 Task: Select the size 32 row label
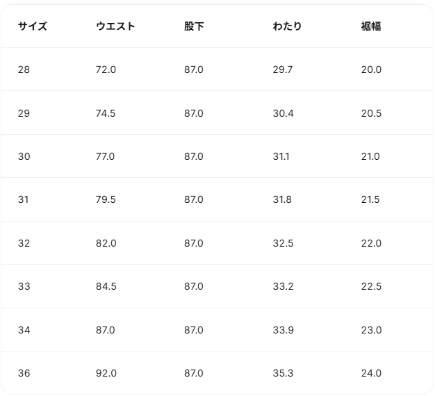pos(24,243)
